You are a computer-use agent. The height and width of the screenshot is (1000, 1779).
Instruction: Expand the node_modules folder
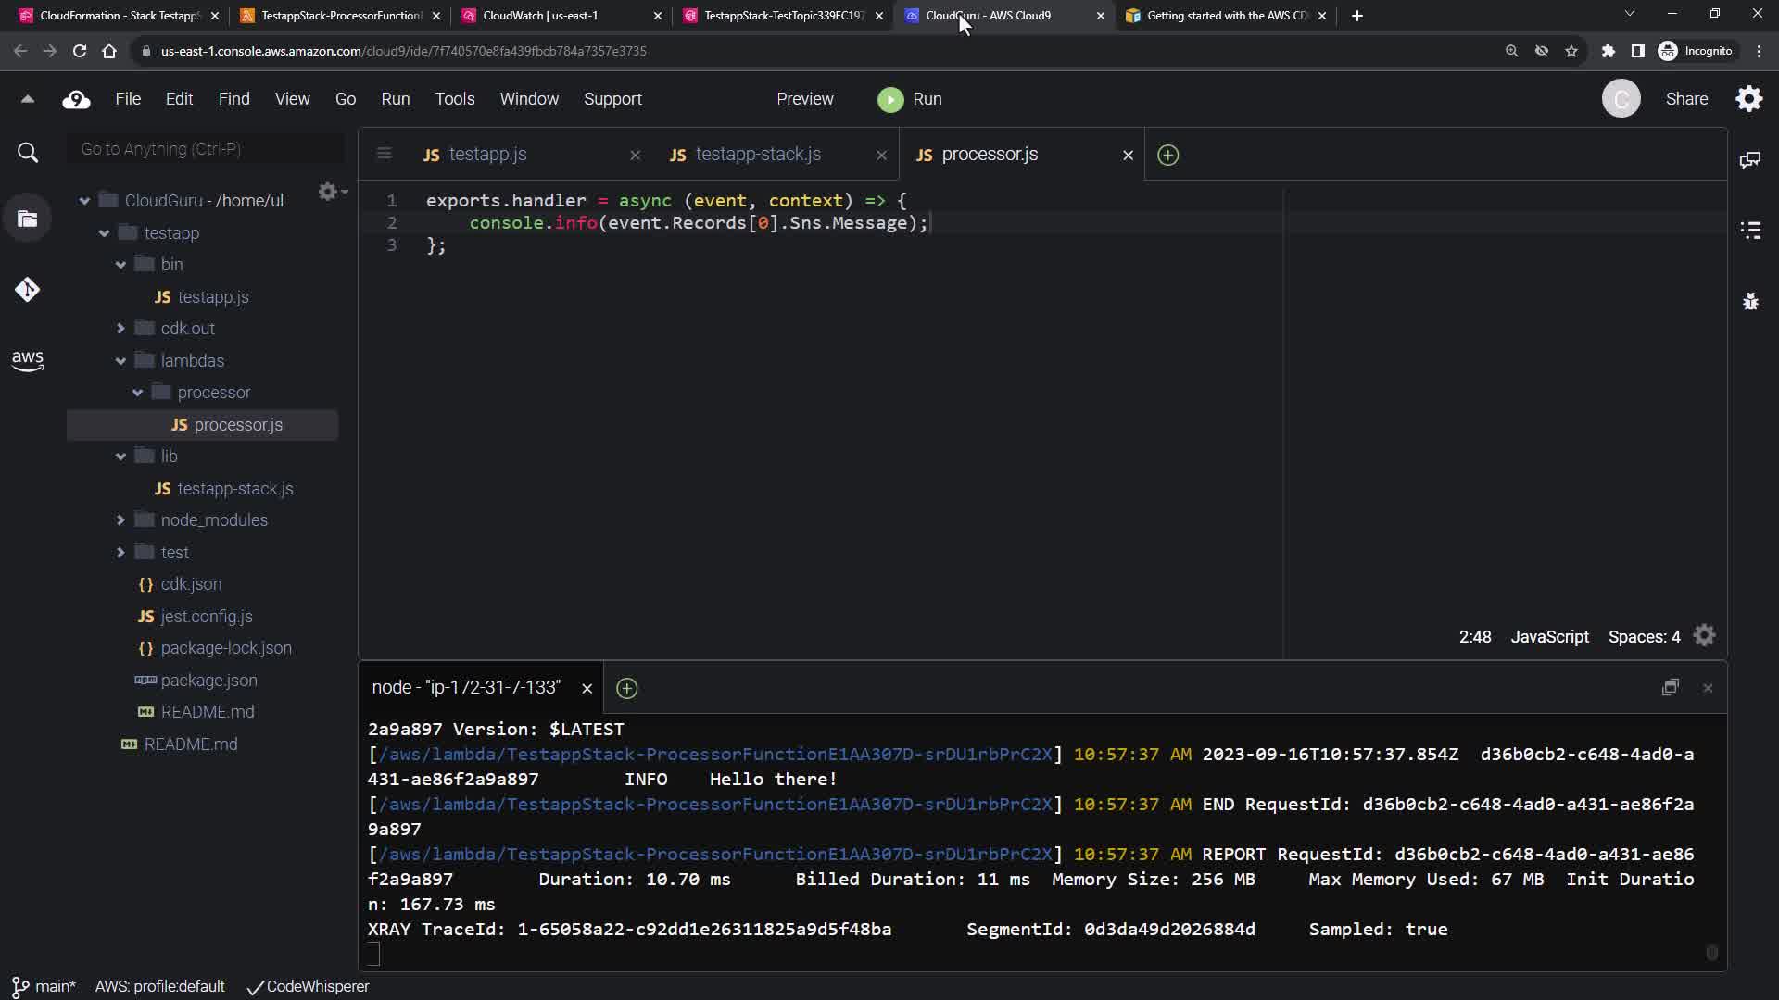pyautogui.click(x=120, y=520)
